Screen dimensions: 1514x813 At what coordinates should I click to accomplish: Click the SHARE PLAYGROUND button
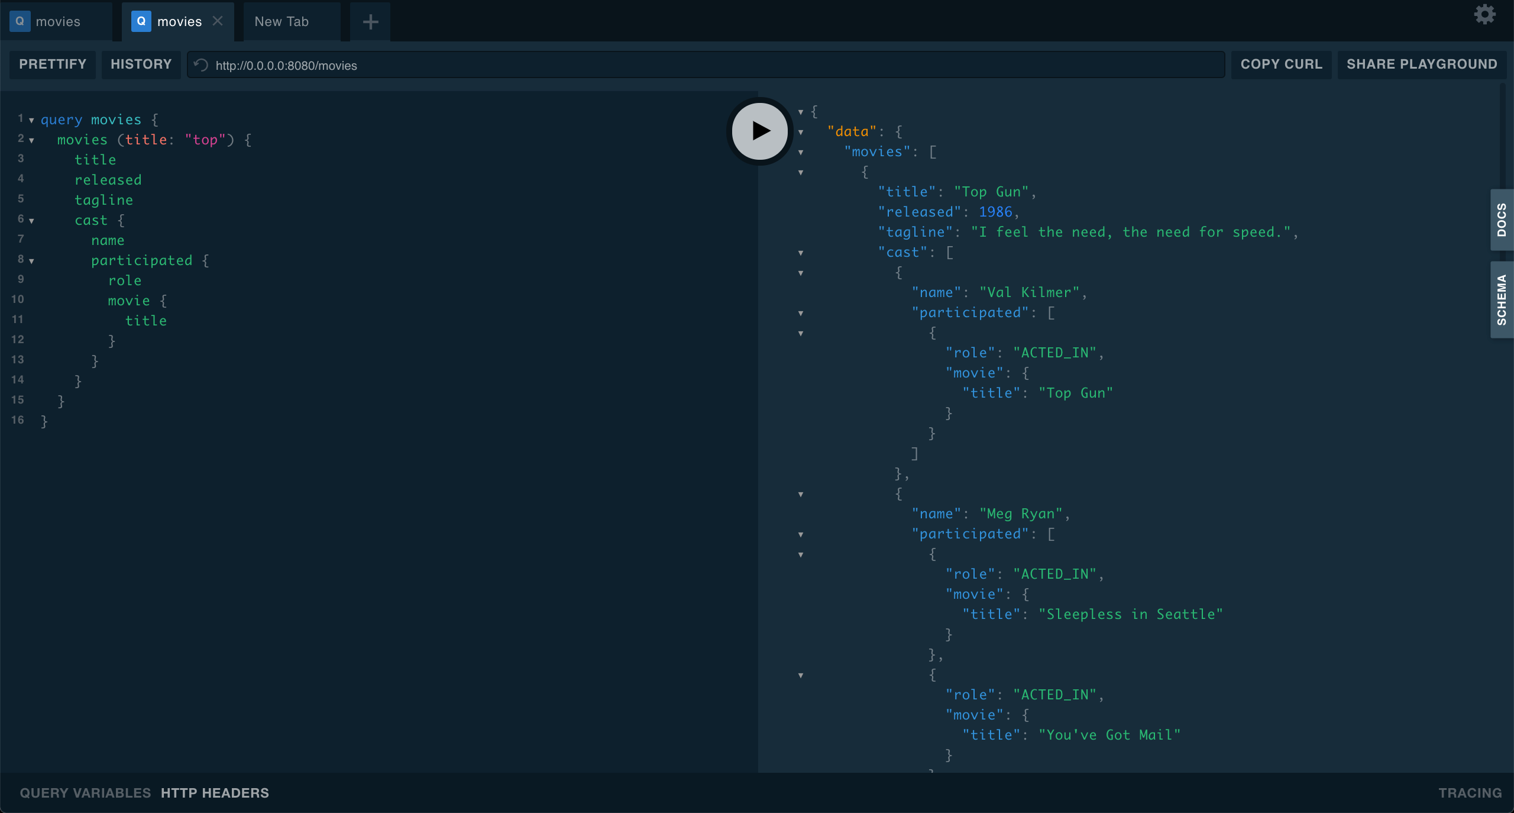pyautogui.click(x=1422, y=64)
